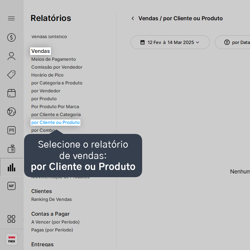Go back using the left chevron

[x=133, y=18]
